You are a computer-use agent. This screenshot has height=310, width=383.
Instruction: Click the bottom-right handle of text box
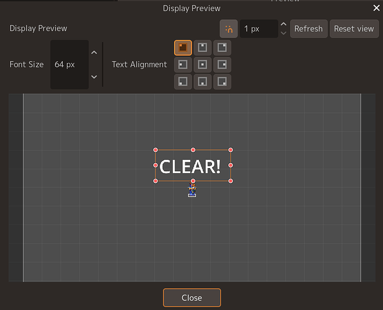[x=231, y=181]
